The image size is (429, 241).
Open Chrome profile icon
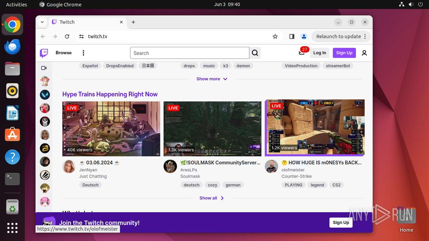click(304, 36)
